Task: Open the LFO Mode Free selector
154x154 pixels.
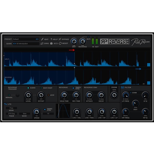Action: (x=11, y=108)
